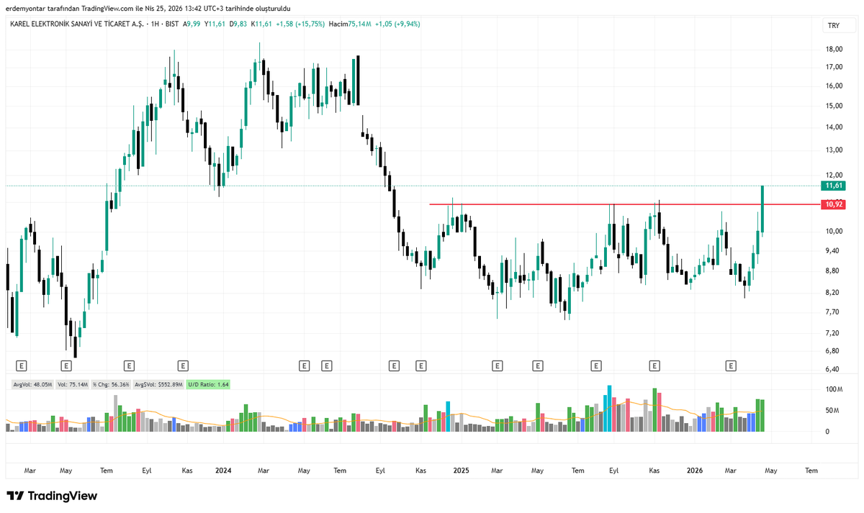The height and width of the screenshot is (513, 864).
Task: Click the % Chg: 56.36% indicator label
Action: tap(111, 384)
